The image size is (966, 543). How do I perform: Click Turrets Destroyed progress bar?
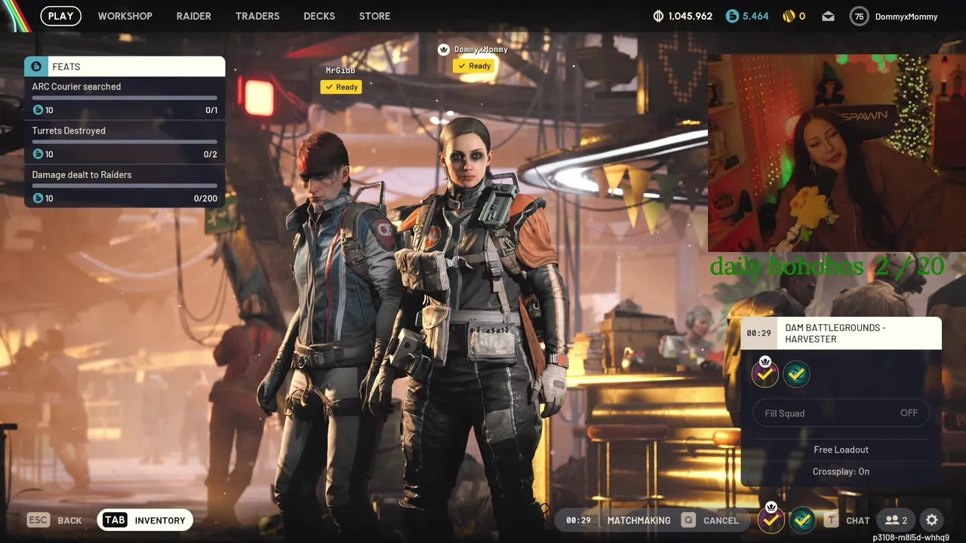(x=125, y=142)
